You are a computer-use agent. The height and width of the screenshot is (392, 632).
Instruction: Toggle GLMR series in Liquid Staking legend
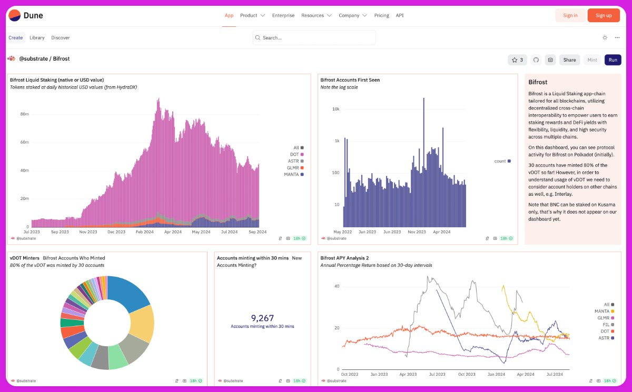(x=296, y=167)
